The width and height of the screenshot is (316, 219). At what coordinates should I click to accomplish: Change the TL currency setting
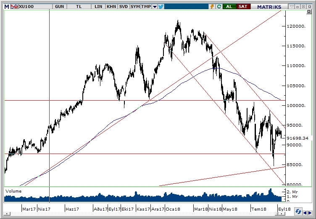click(x=79, y=7)
